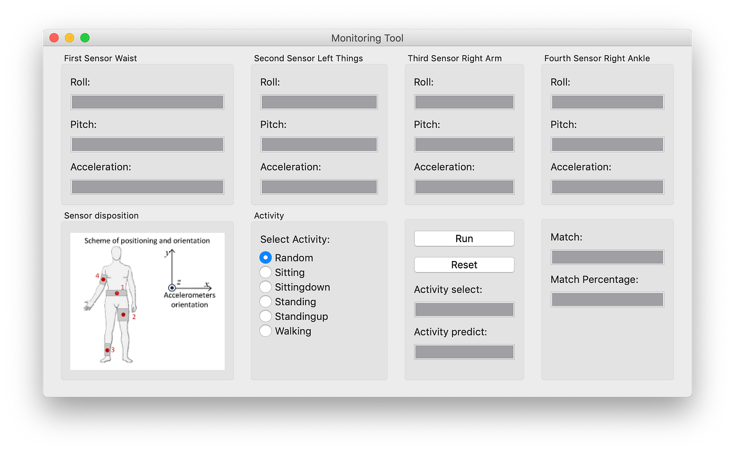Viewport: 735px width, 454px height.
Task: Click the Activity predict display box
Action: 464,352
